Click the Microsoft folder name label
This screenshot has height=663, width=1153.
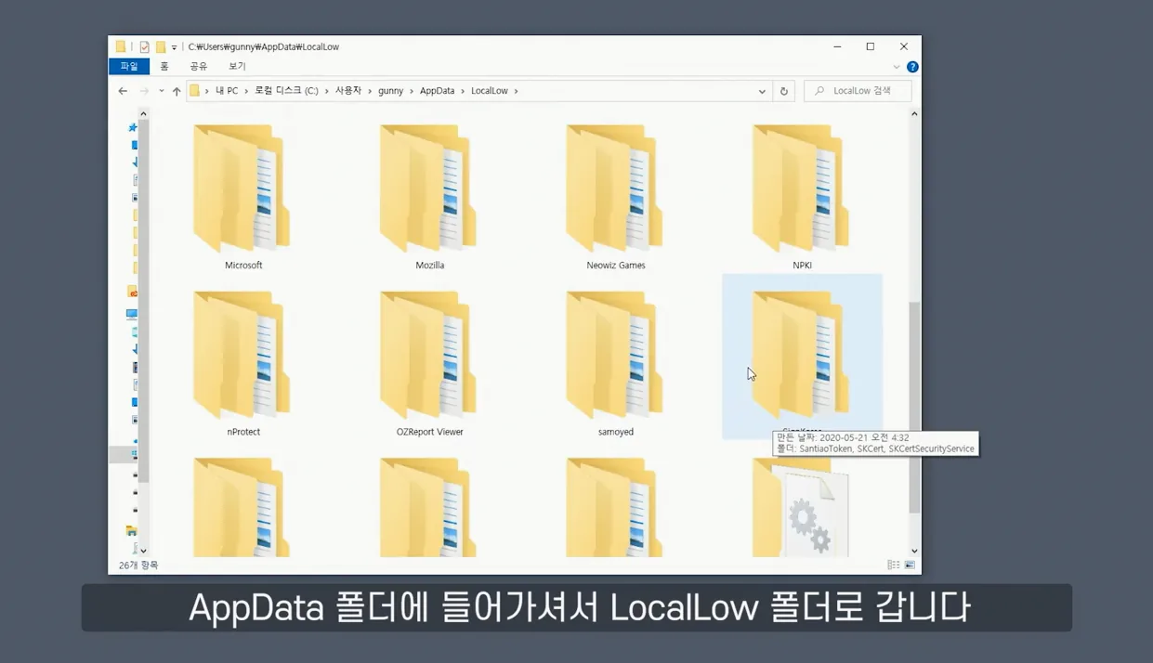click(x=243, y=266)
